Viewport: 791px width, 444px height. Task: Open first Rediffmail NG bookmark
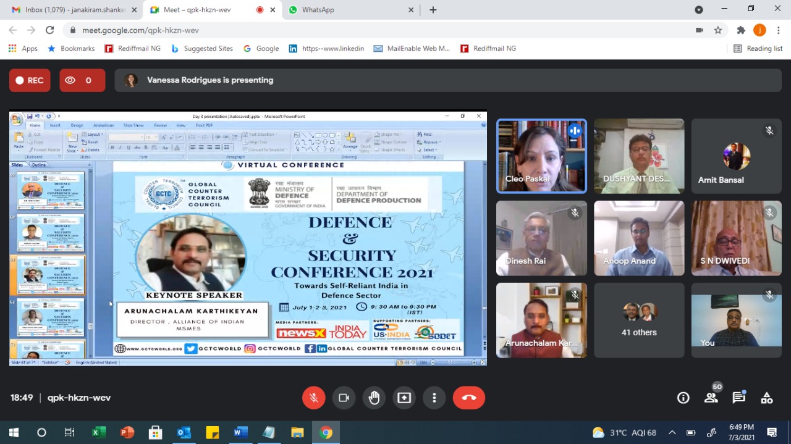pyautogui.click(x=132, y=49)
